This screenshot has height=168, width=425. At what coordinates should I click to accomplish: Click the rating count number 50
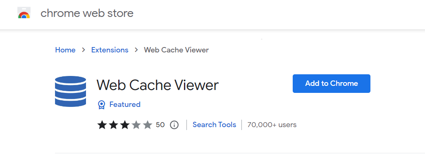click(x=160, y=125)
